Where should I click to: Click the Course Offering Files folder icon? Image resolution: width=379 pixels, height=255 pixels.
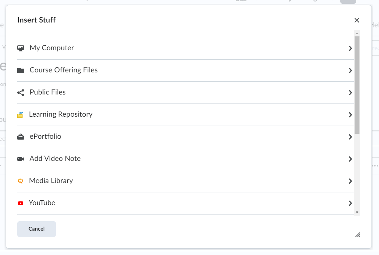(x=21, y=70)
